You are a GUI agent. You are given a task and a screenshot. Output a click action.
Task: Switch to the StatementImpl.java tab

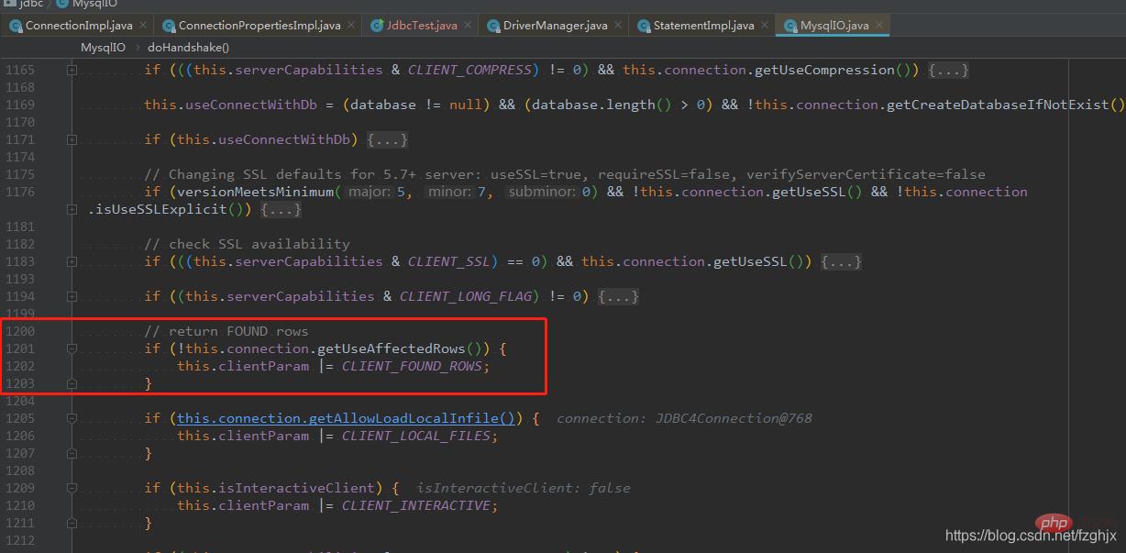703,26
